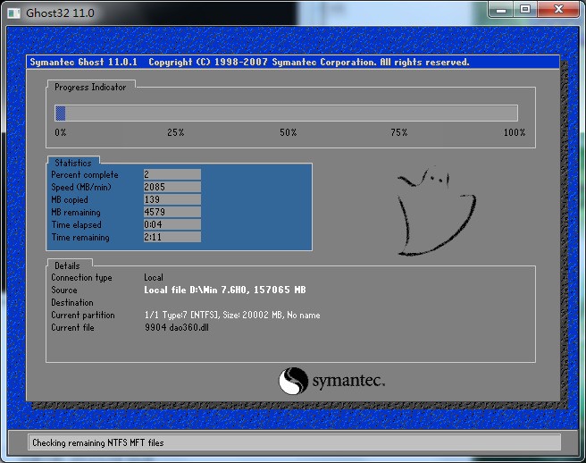Click the filled blue progress segment

click(61, 114)
